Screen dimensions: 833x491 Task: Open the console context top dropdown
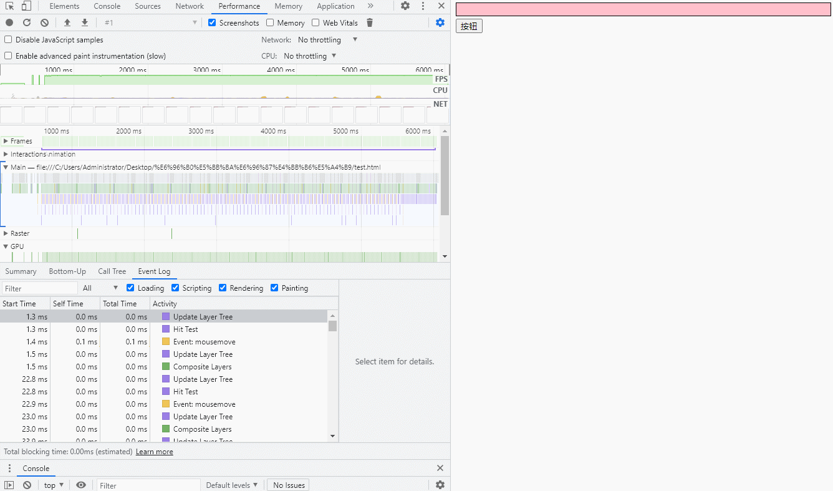click(x=54, y=485)
